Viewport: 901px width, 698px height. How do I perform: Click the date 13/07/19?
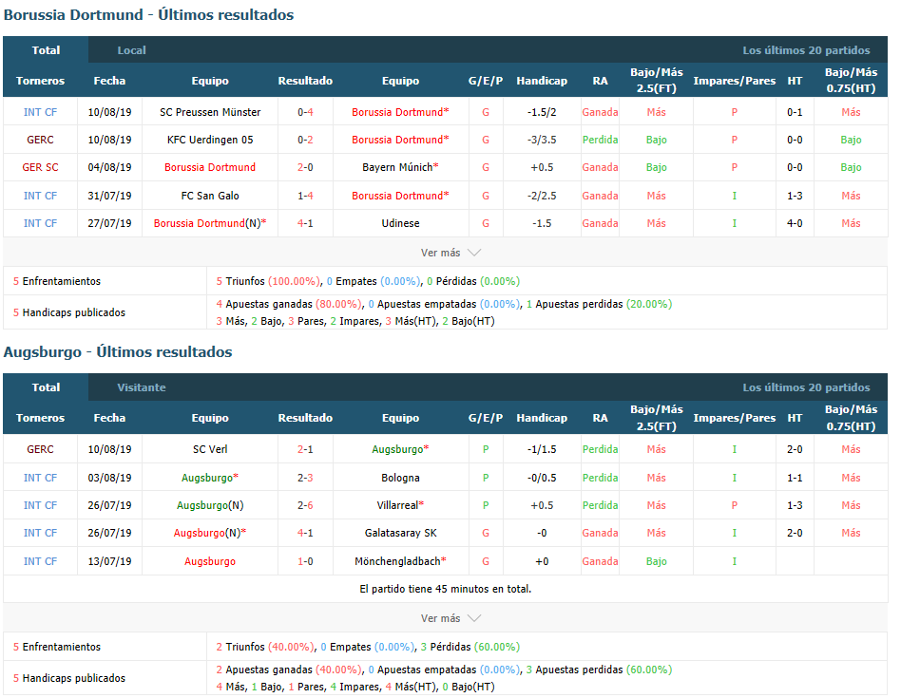[109, 561]
